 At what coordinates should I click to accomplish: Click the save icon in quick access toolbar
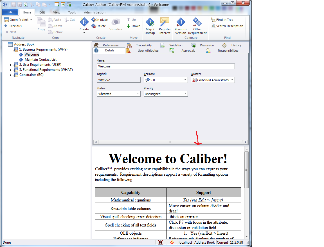[13, 4]
